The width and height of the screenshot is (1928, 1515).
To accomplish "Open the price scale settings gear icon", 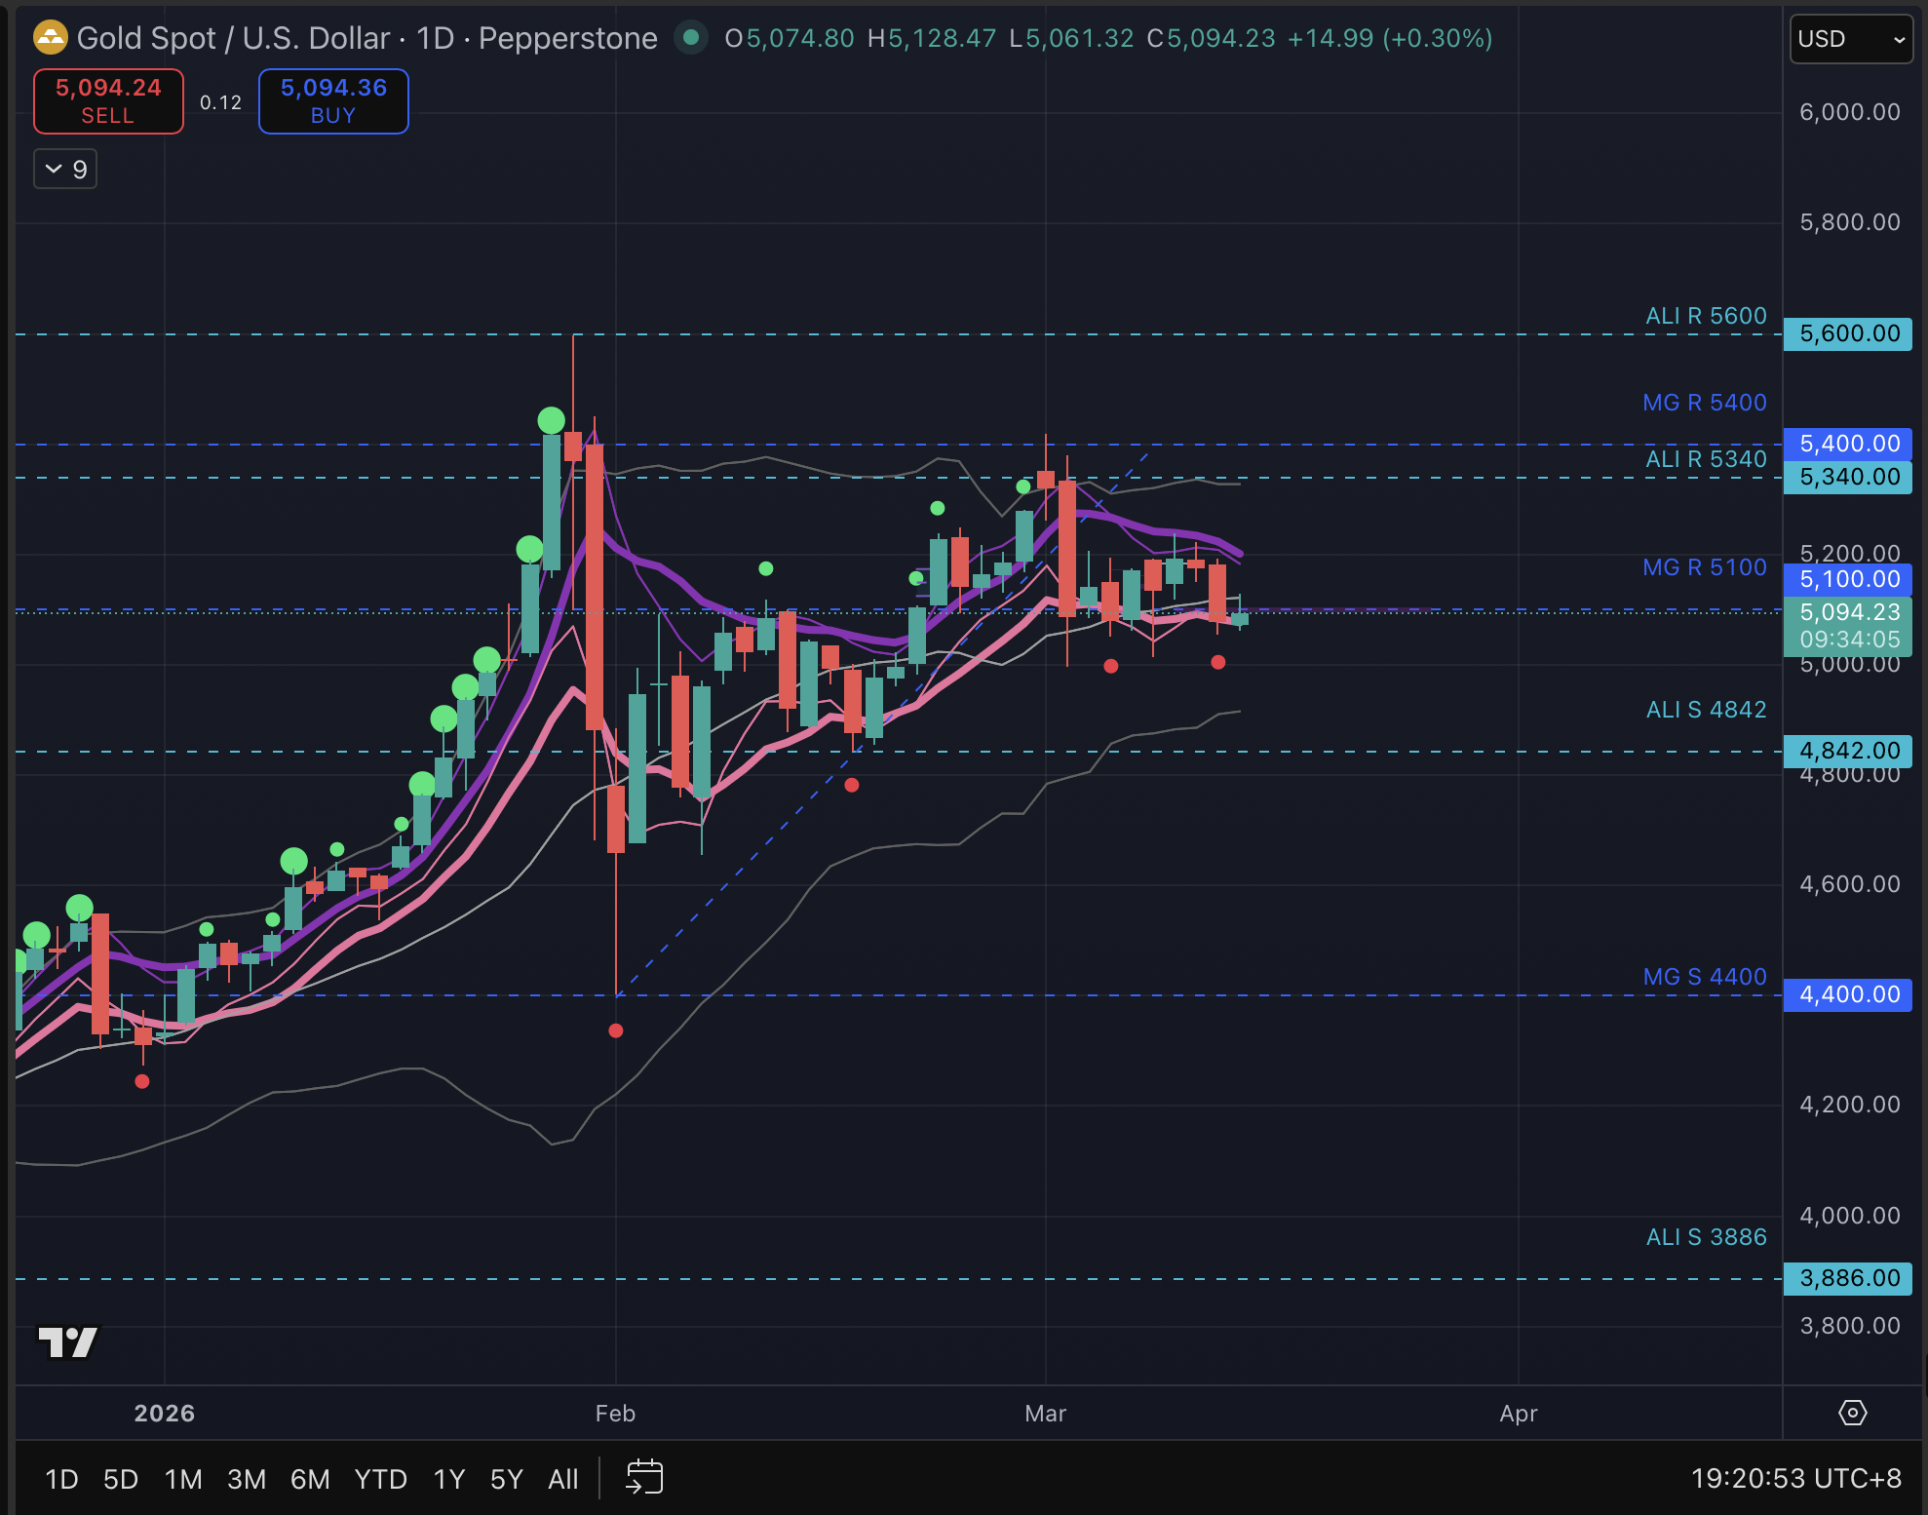I will (x=1852, y=1413).
